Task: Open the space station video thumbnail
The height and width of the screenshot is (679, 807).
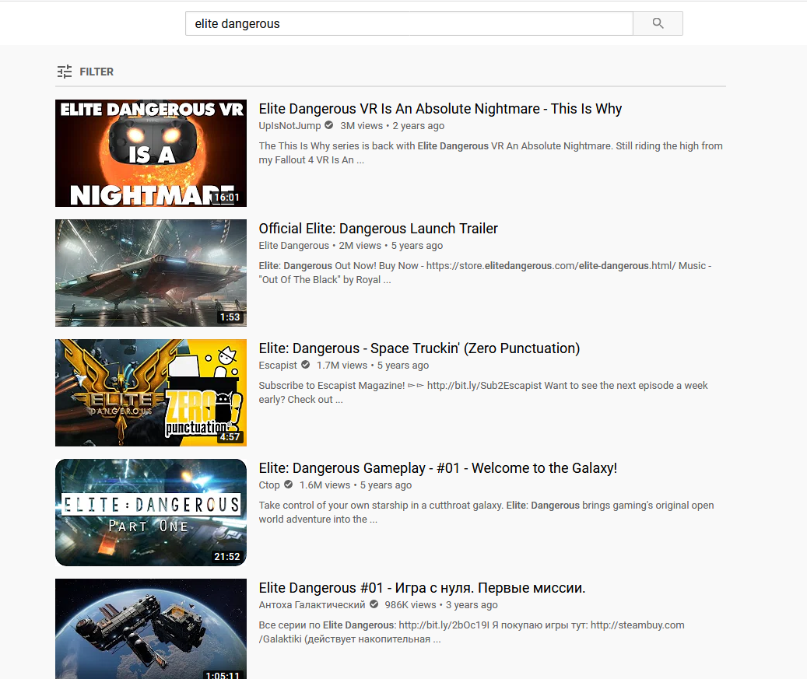Action: pyautogui.click(x=151, y=629)
